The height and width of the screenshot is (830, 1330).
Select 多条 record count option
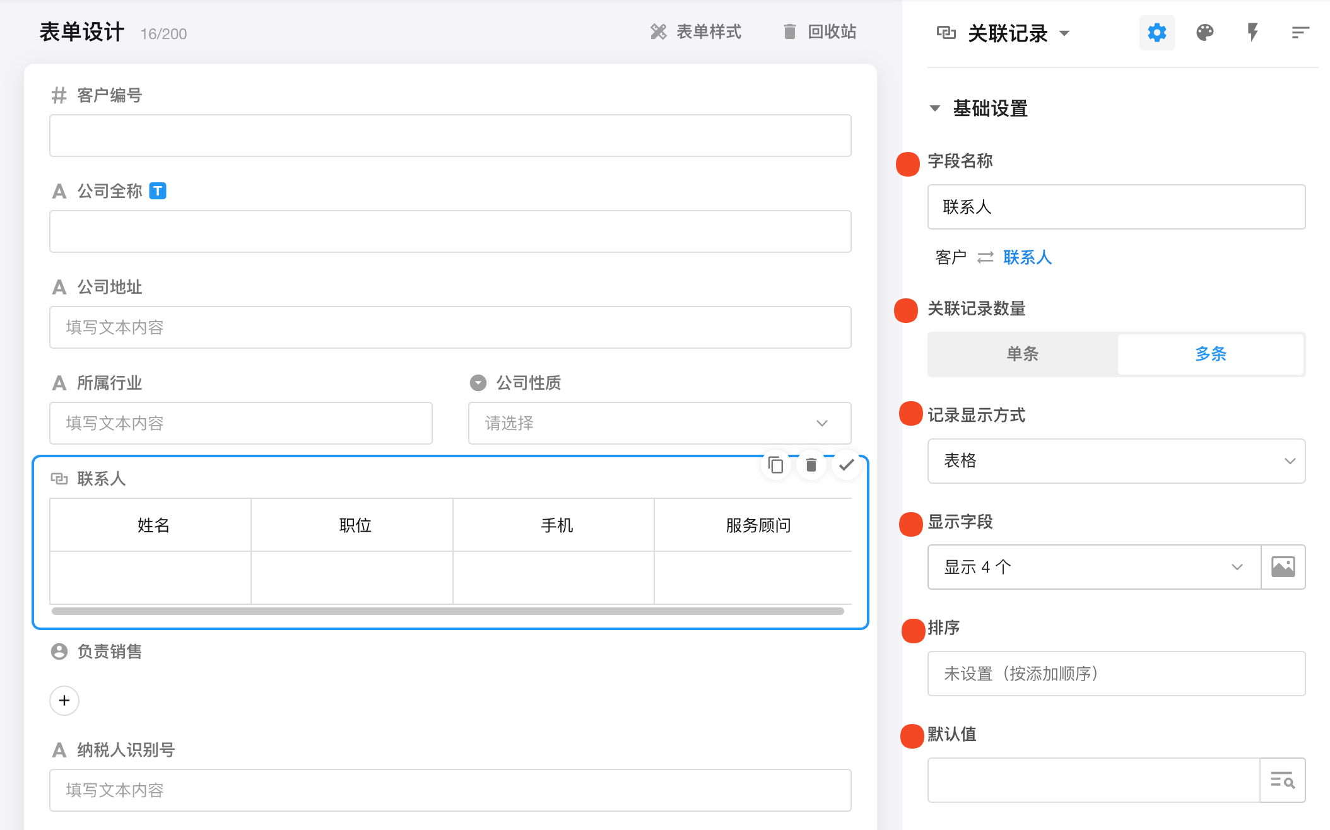click(1210, 354)
